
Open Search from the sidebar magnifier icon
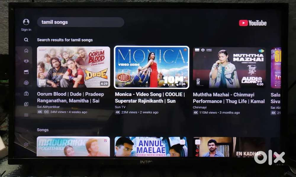point(26,40)
